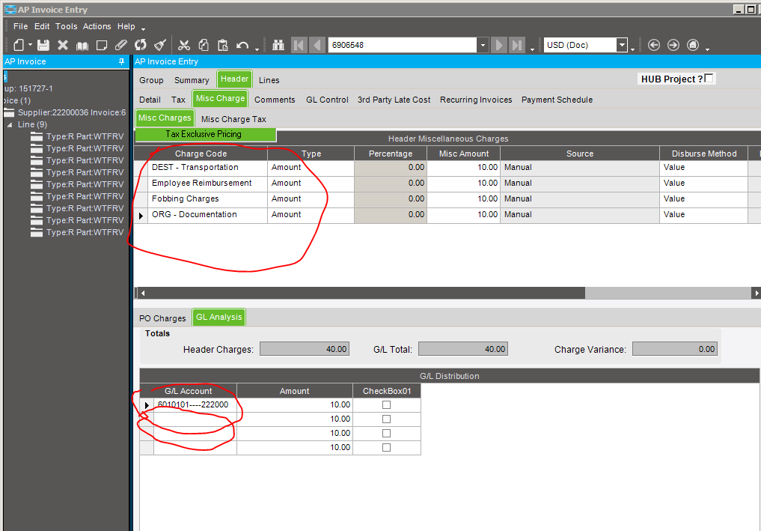Switch to the PO Charges tab
The height and width of the screenshot is (531, 761).
[x=162, y=318]
